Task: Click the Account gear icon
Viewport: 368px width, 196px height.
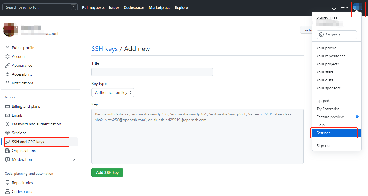Action: point(7,56)
